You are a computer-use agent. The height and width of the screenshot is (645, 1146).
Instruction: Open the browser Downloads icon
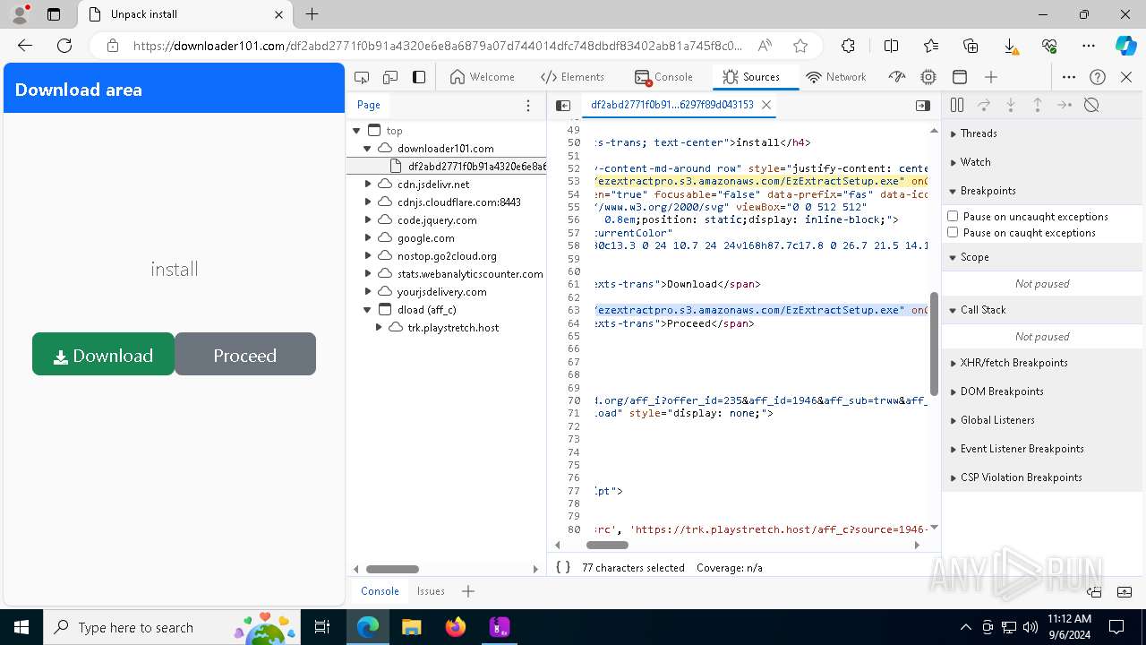(x=1010, y=46)
